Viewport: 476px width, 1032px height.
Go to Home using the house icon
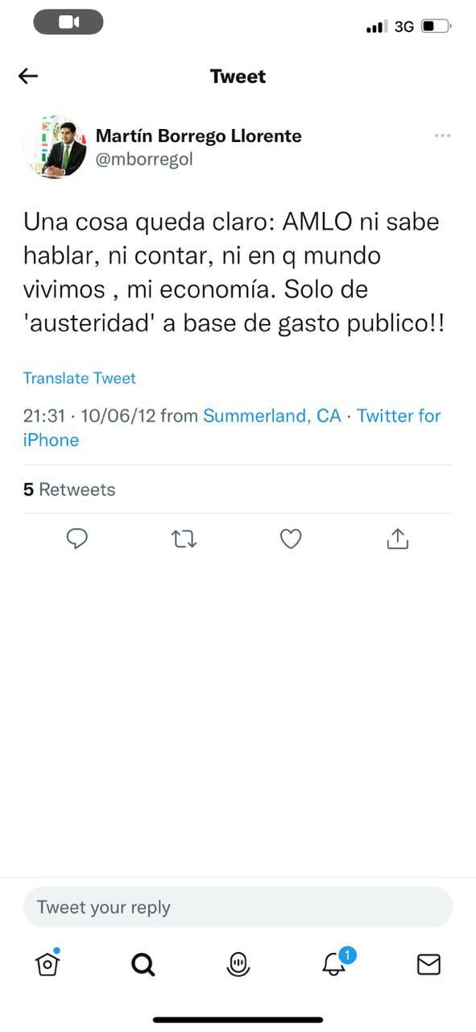[x=48, y=963]
